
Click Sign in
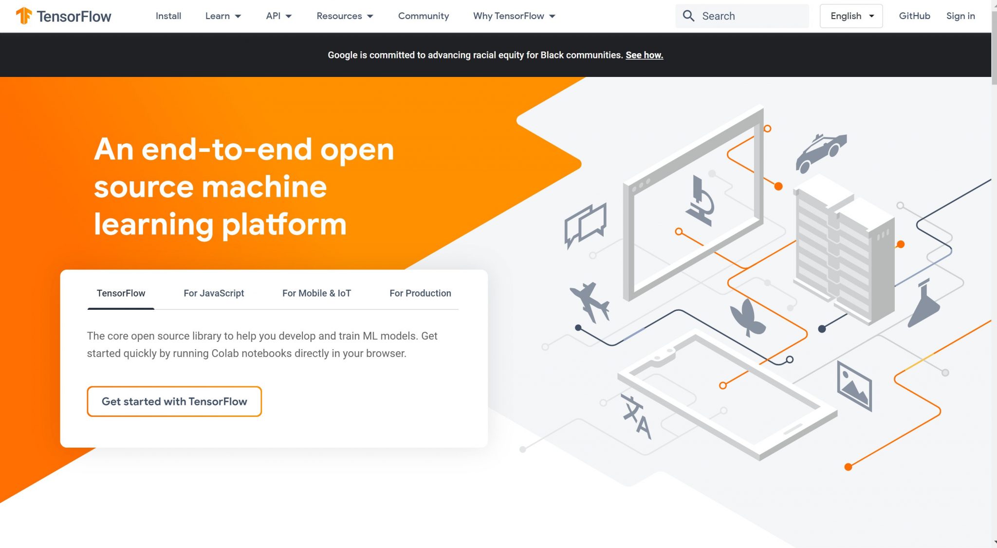click(x=960, y=16)
